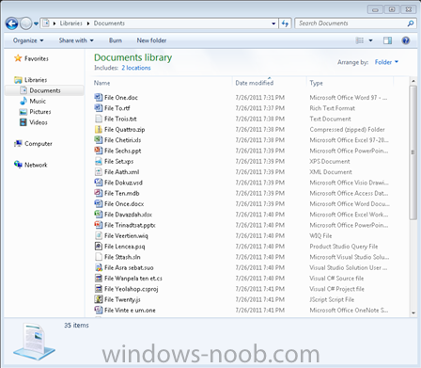Click the XML icon of File Aath.xml
Screen dimensions: 421x368
(x=99, y=172)
